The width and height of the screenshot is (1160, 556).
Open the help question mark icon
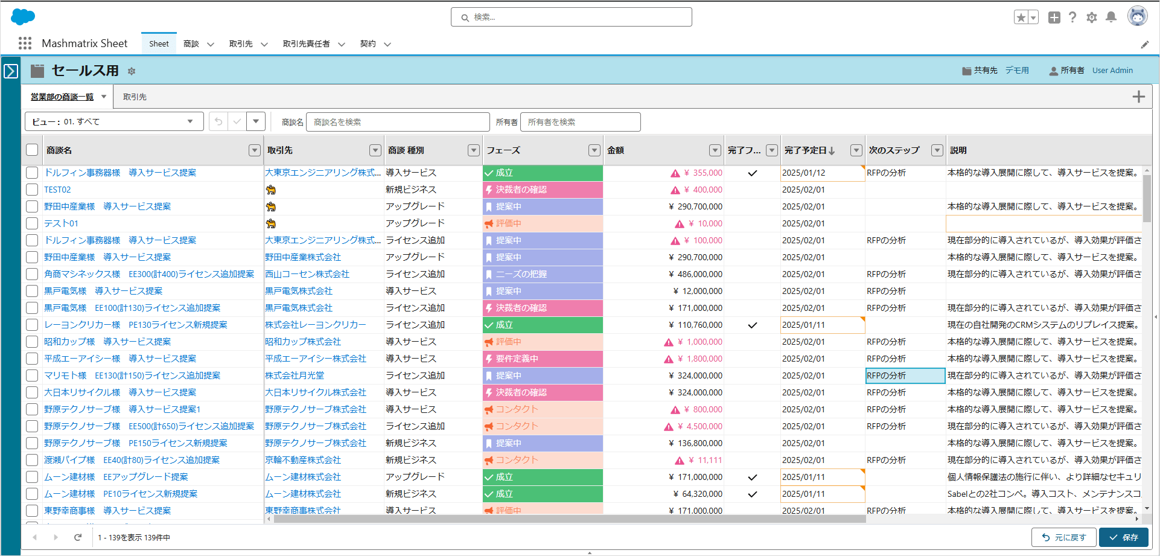pos(1072,18)
